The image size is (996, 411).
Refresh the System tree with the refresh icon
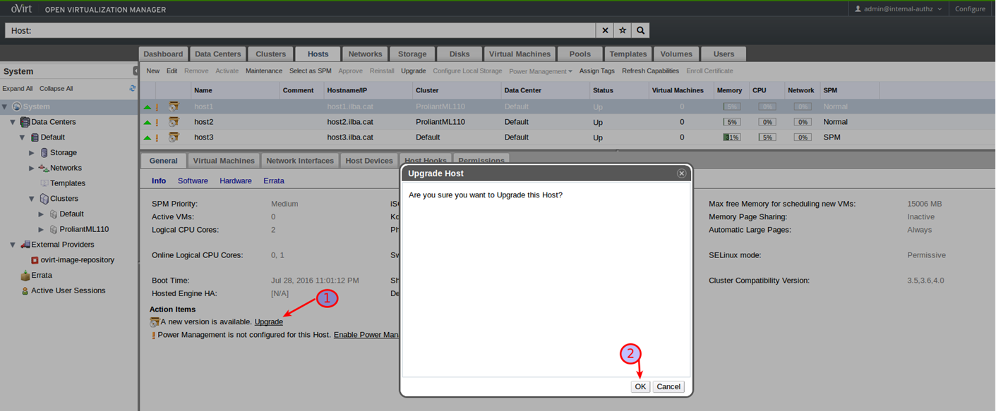[x=133, y=89]
